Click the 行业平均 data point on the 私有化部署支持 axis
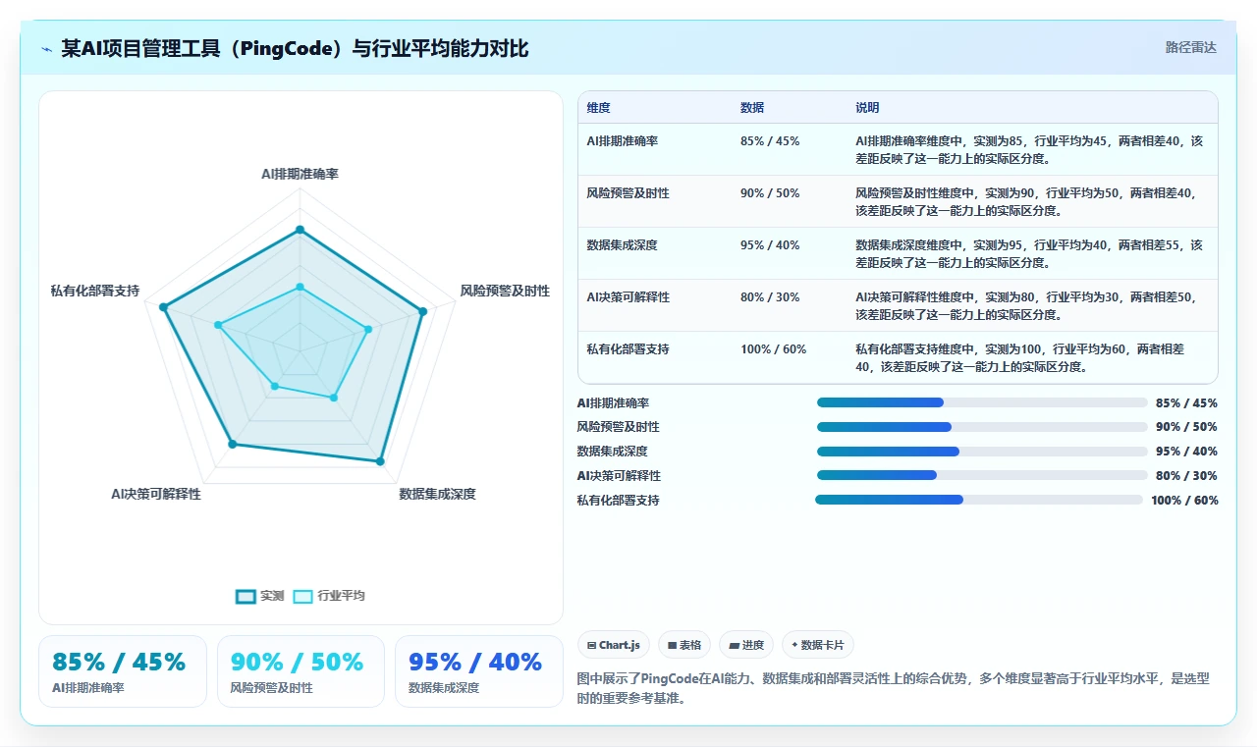The image size is (1257, 747). (x=218, y=325)
